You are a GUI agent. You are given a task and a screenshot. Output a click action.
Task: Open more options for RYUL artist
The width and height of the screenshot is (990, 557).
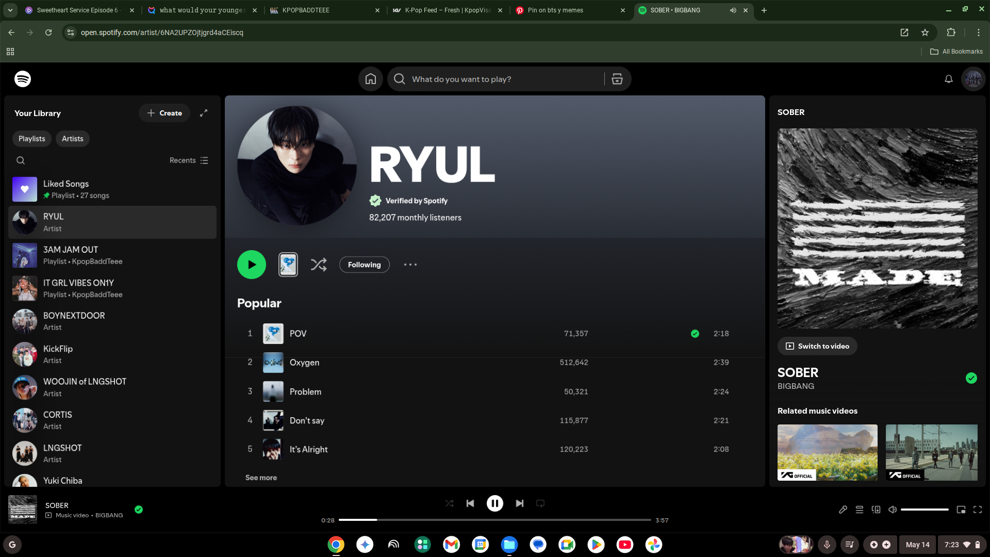(410, 265)
